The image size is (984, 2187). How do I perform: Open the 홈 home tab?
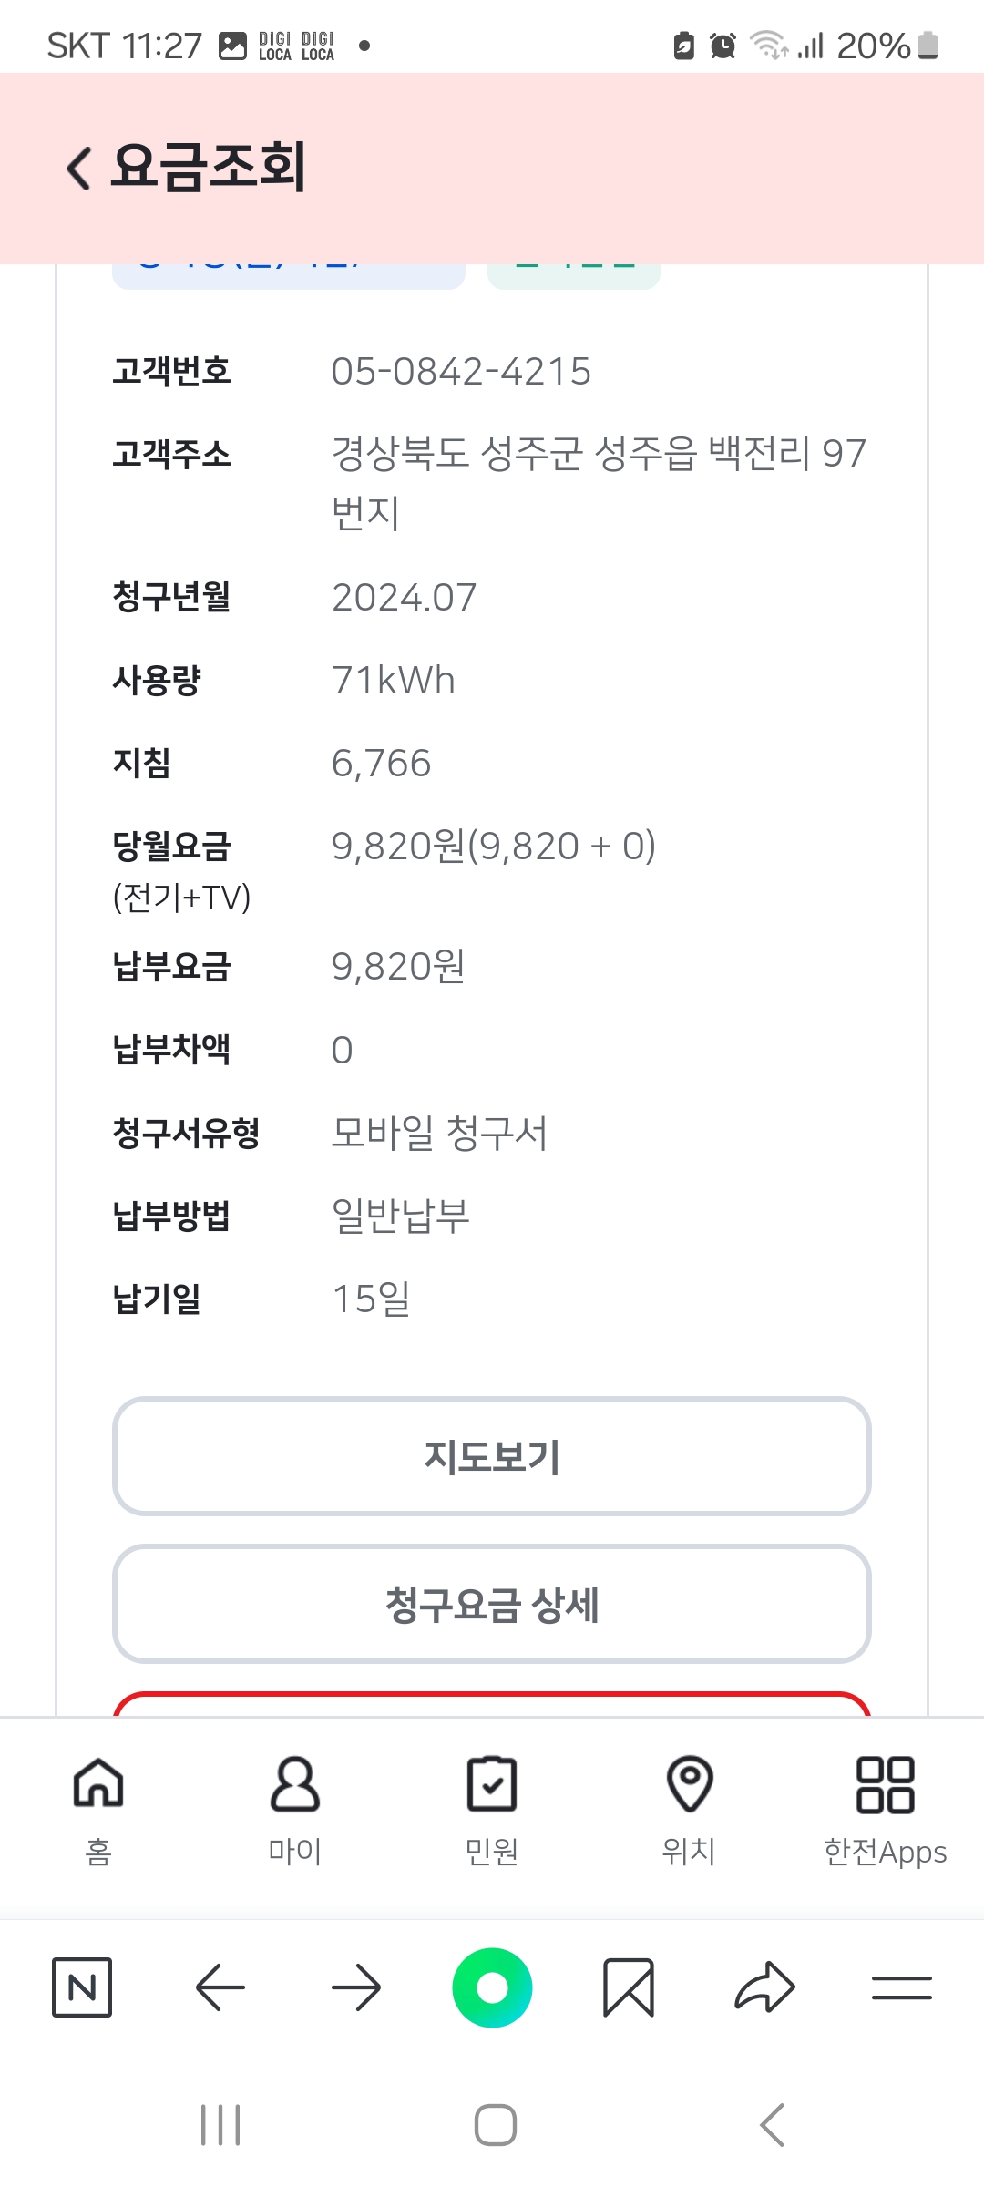[x=98, y=1808]
